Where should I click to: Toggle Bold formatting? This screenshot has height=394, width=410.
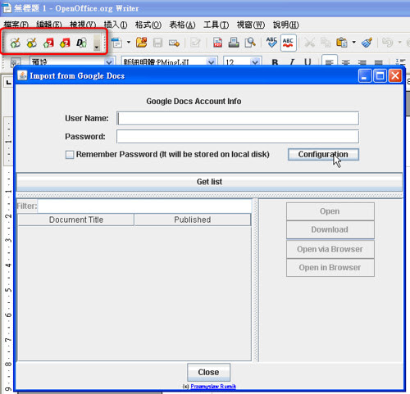click(x=275, y=62)
